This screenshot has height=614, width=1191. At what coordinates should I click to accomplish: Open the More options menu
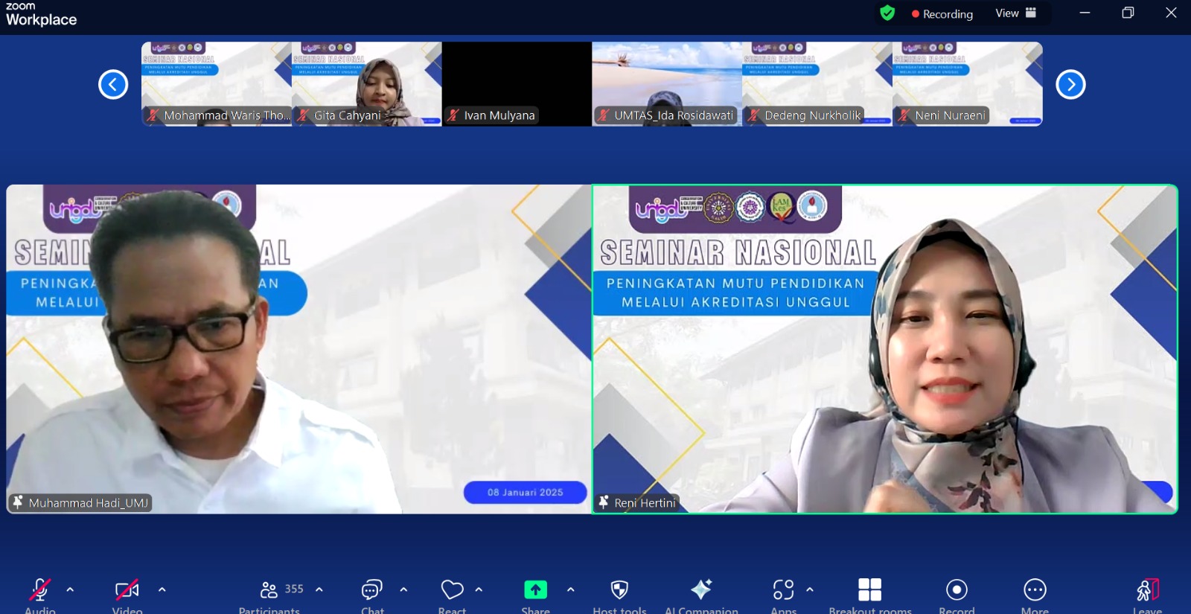coord(1035,590)
